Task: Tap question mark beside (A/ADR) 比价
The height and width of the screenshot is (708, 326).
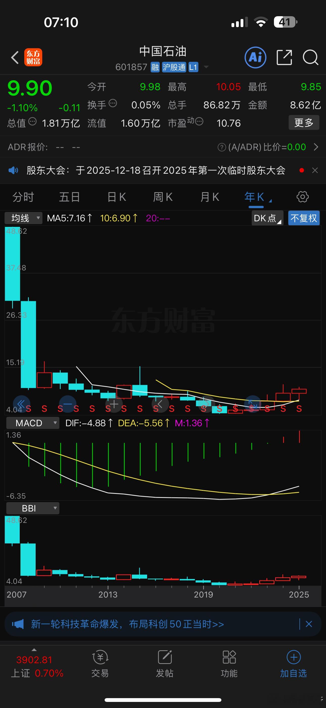Action: click(221, 147)
